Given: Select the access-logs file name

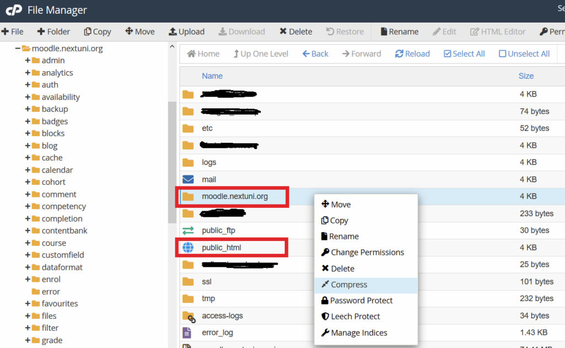Looking at the screenshot, I should 222,315.
